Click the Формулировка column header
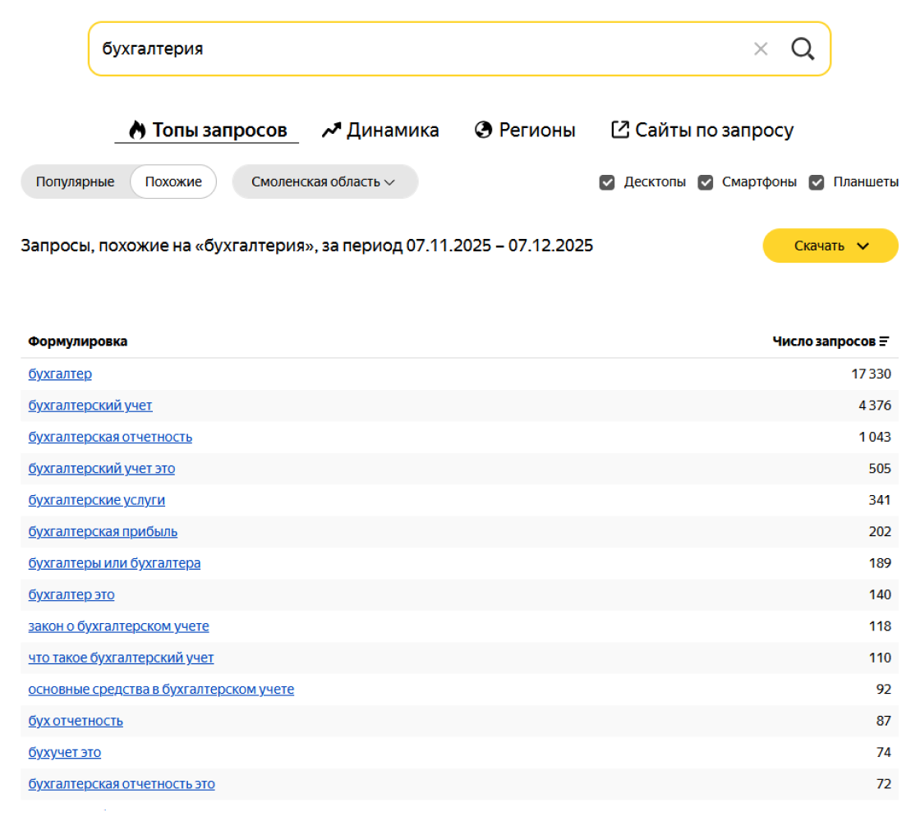This screenshot has height=821, width=920. click(77, 342)
